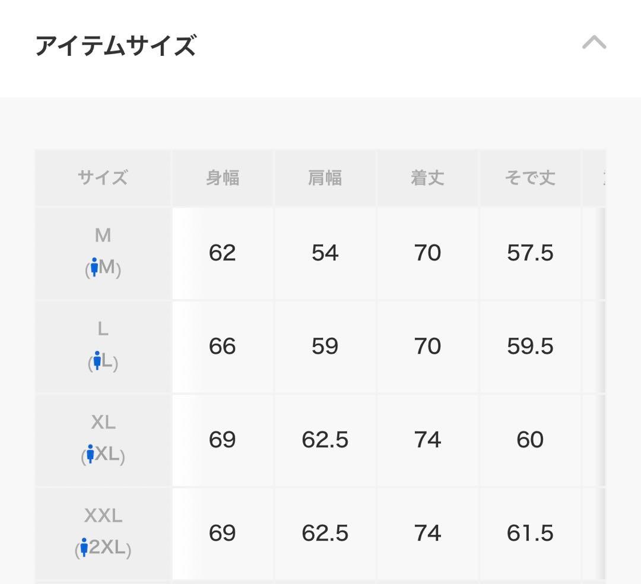
Task: Click the 肩幅 column header
Action: 325,177
